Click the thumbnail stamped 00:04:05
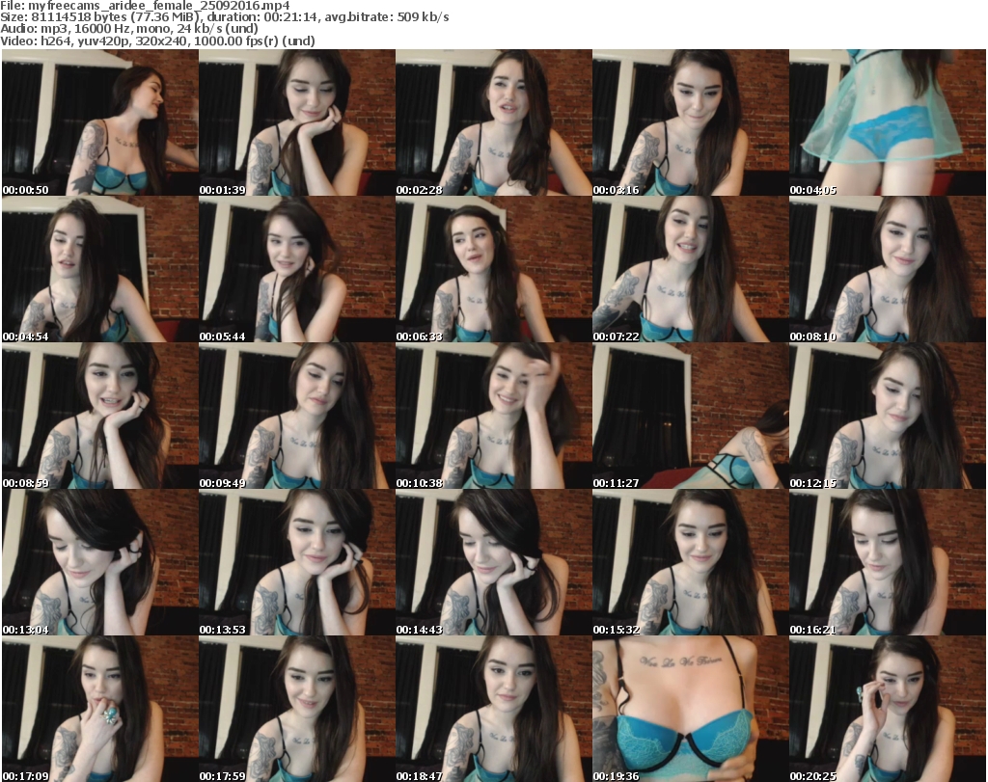This screenshot has height=782, width=988. pos(888,122)
